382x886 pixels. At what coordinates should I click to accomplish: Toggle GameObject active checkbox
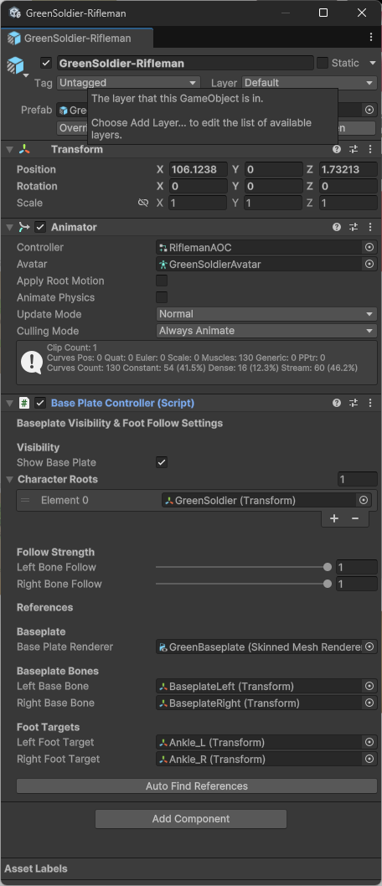point(47,64)
